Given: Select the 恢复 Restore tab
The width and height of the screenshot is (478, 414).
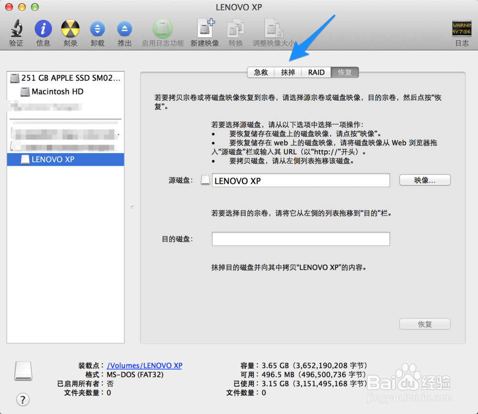Looking at the screenshot, I should click(x=345, y=72).
